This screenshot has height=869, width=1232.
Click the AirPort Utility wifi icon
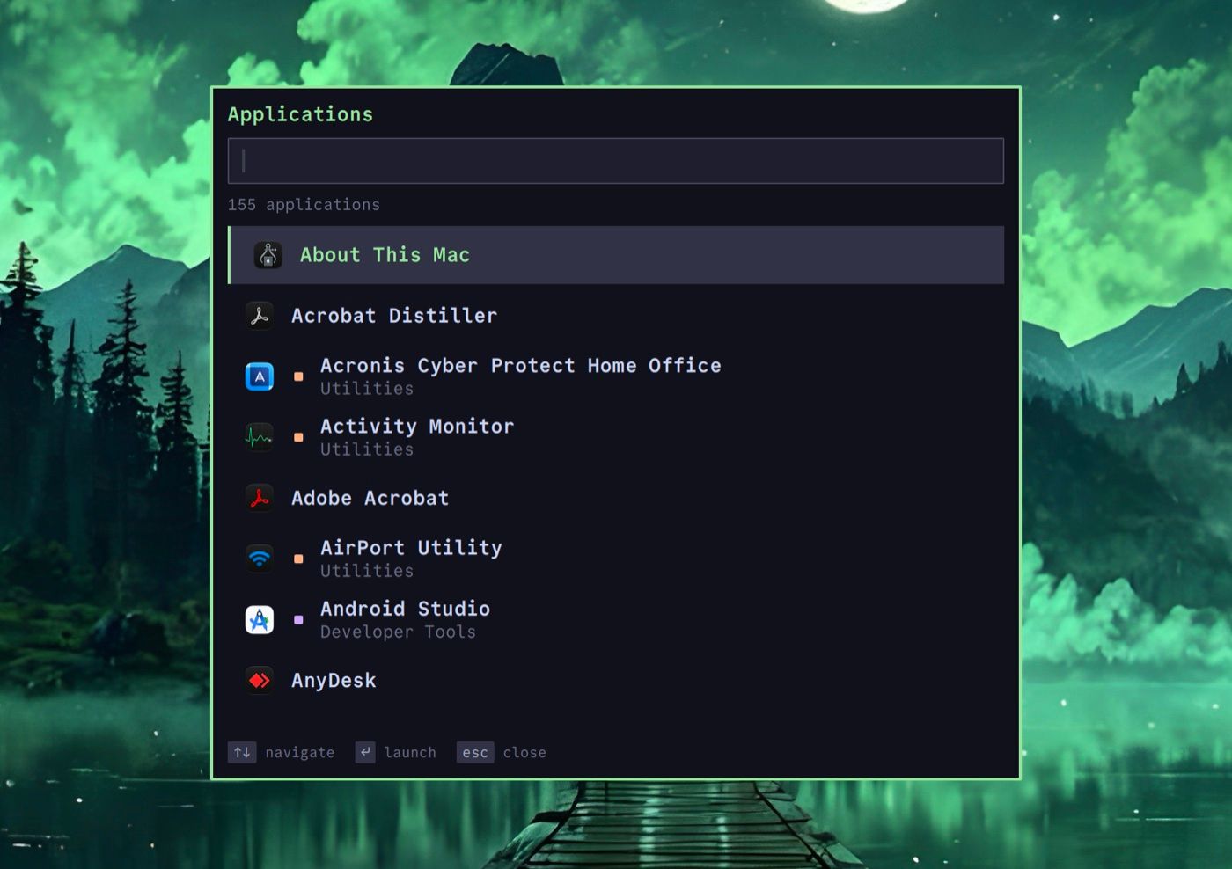[x=260, y=559]
